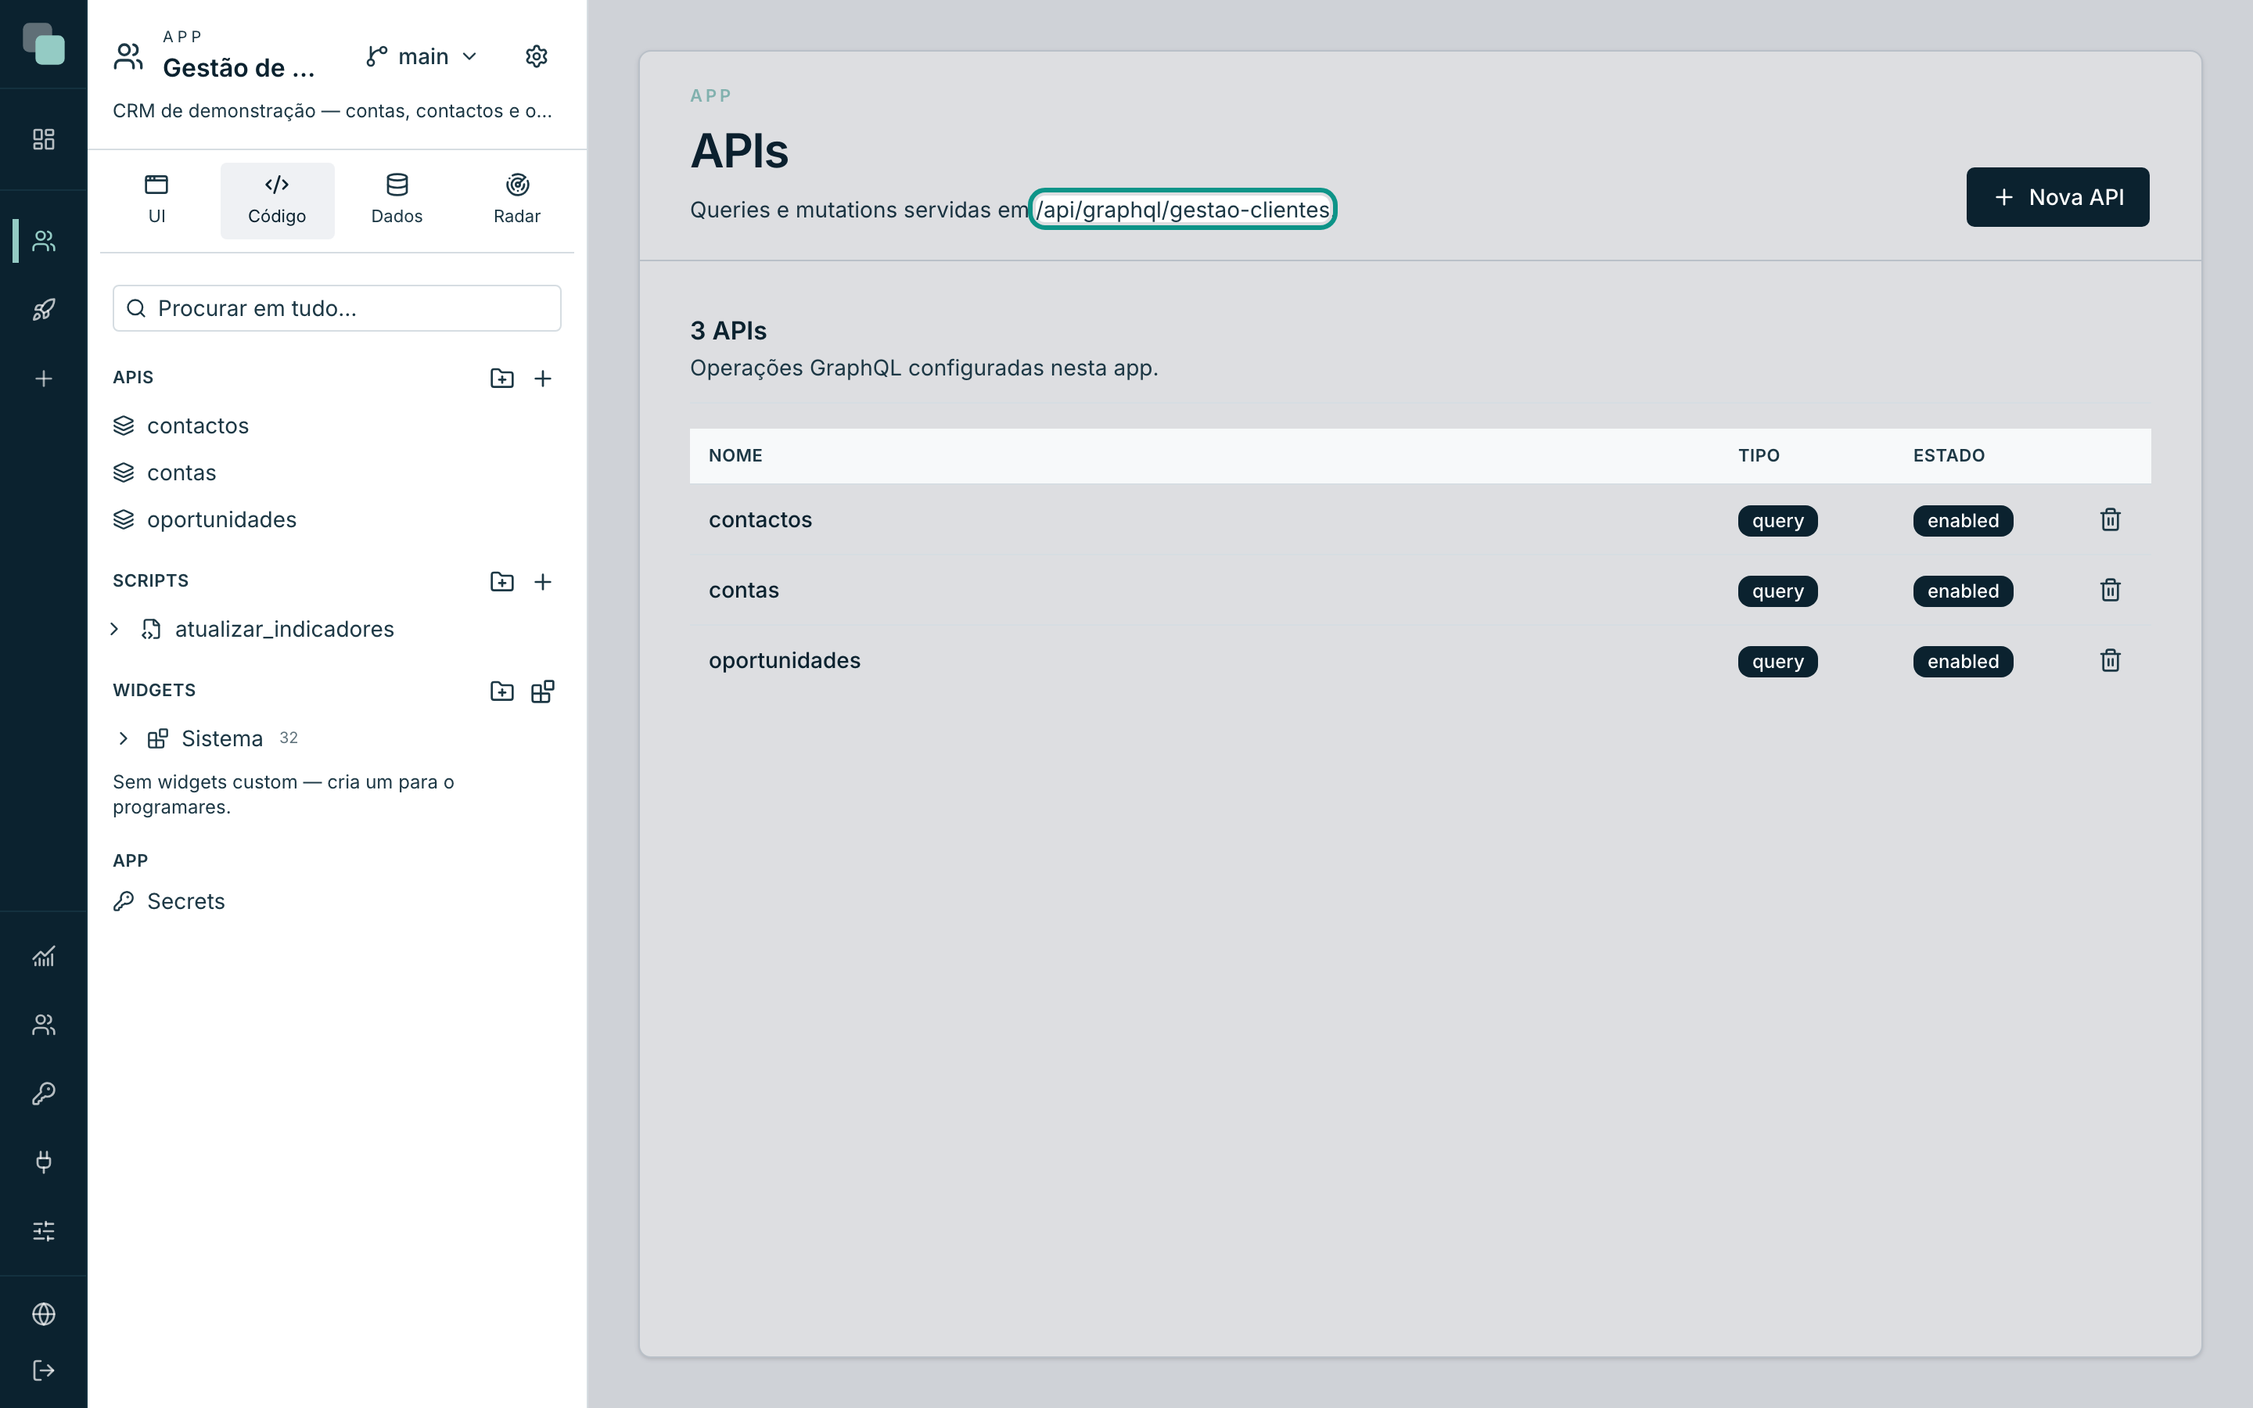
Task: Open oportunidades row in the APIs table
Action: [x=1420, y=660]
